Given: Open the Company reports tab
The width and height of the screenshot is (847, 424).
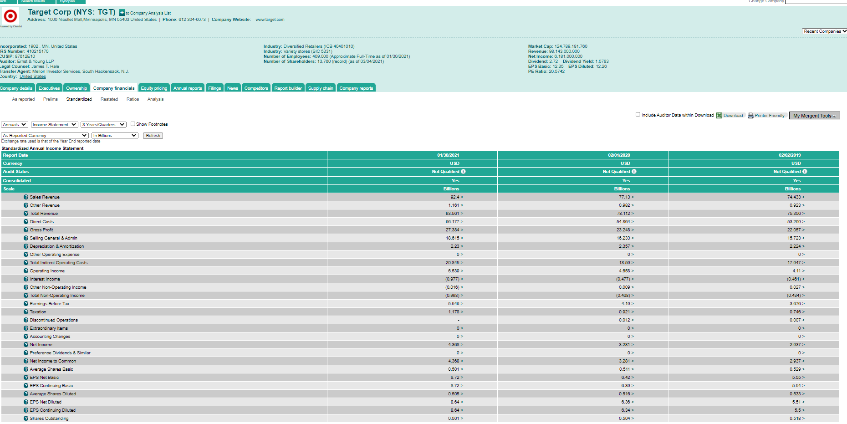Looking at the screenshot, I should point(356,88).
